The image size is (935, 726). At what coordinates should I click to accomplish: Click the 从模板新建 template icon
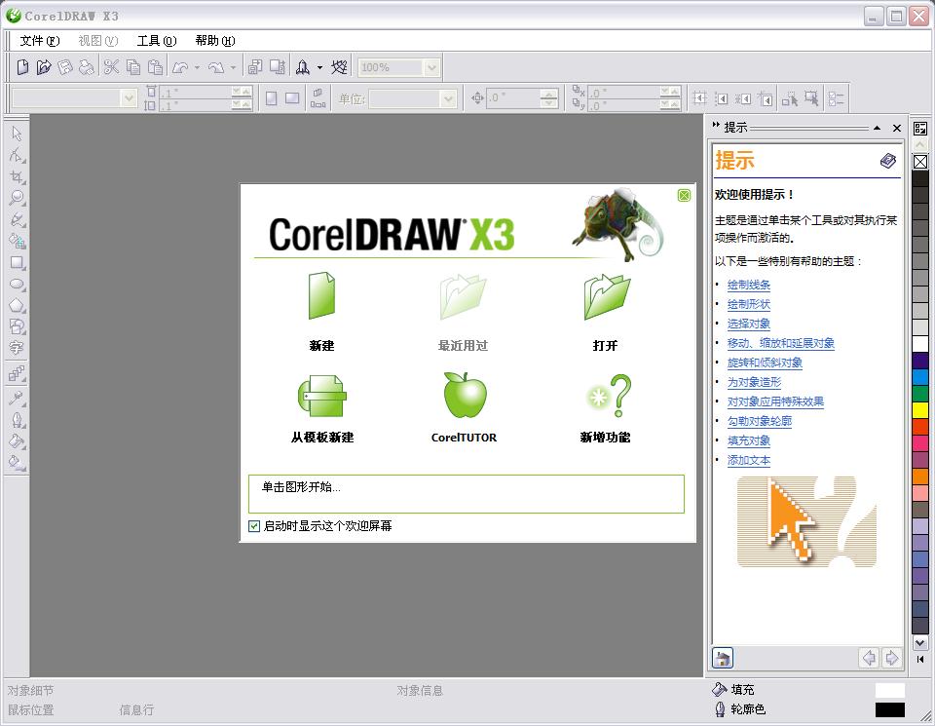click(x=322, y=396)
